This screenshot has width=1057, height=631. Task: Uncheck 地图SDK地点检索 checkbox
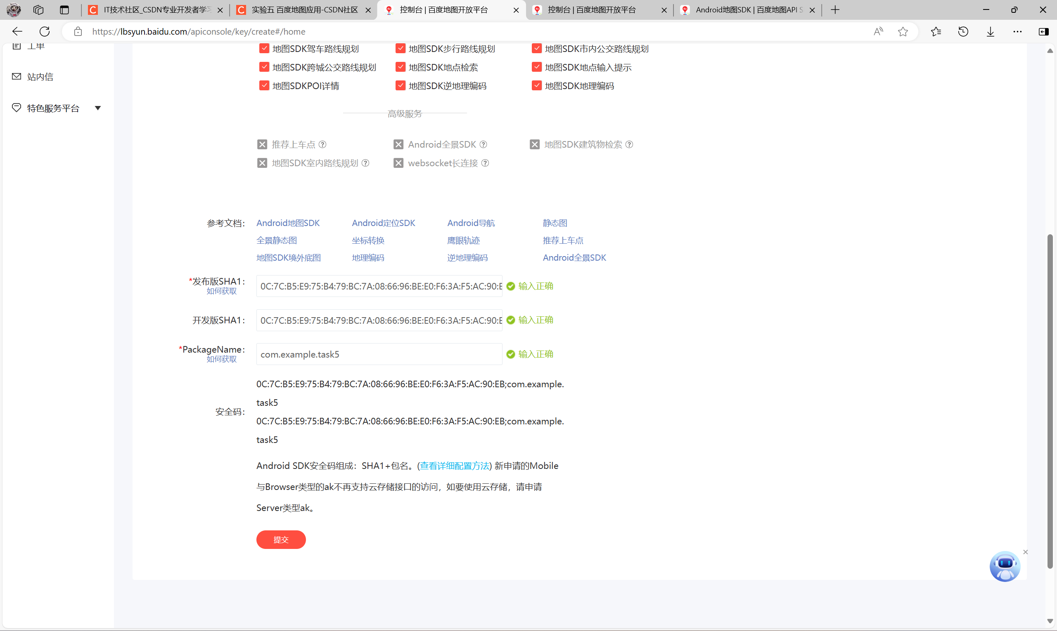(x=400, y=67)
